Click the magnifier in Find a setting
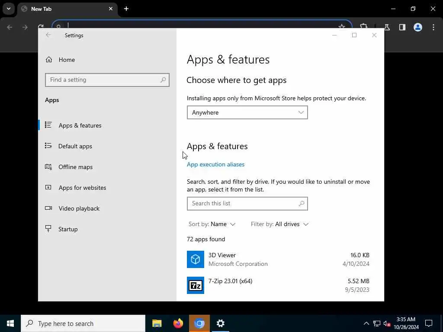Image resolution: width=443 pixels, height=332 pixels. (163, 80)
